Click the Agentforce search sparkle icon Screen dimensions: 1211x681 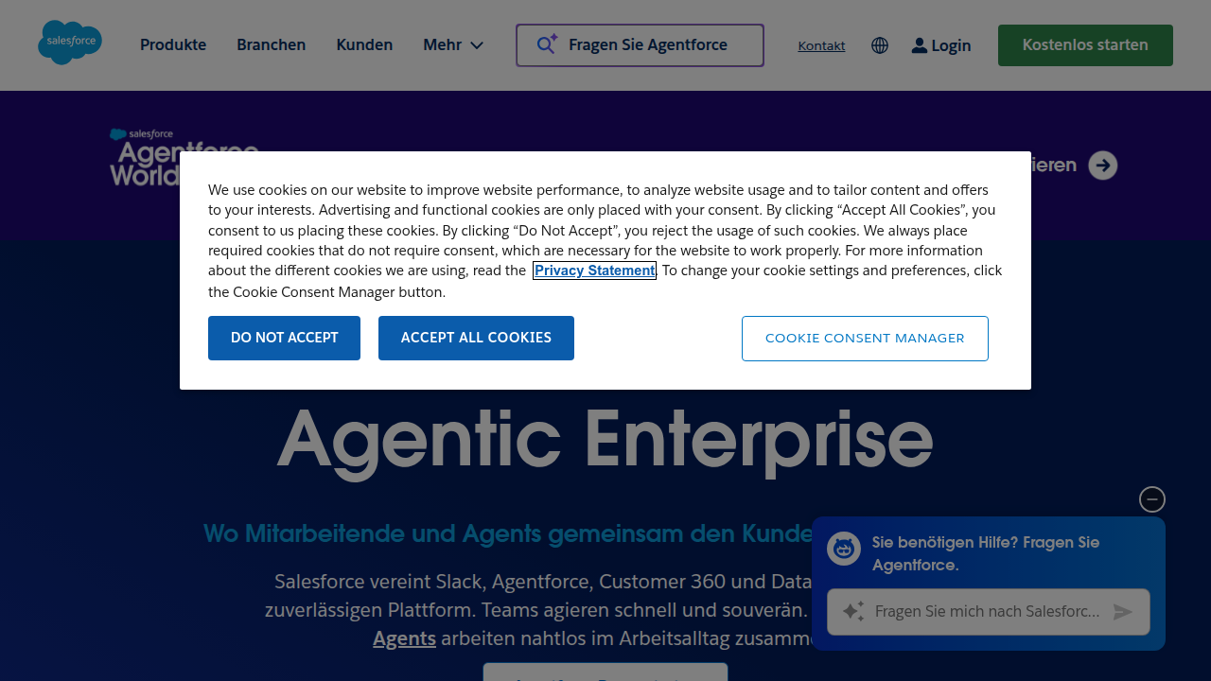(547, 44)
